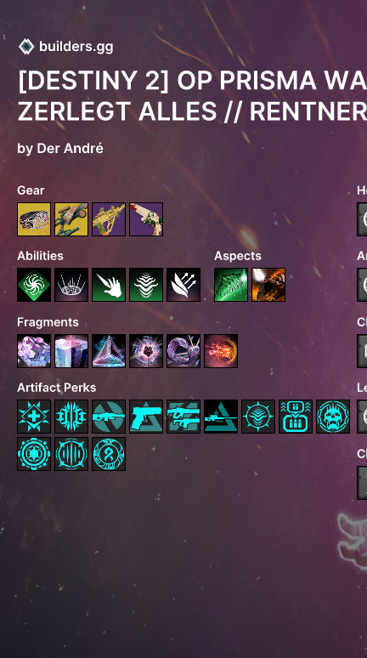
Task: Click the first purple crystal fragment
Action: pos(34,351)
